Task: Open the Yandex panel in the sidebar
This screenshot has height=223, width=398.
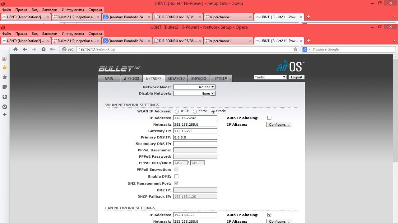Action: [5, 58]
